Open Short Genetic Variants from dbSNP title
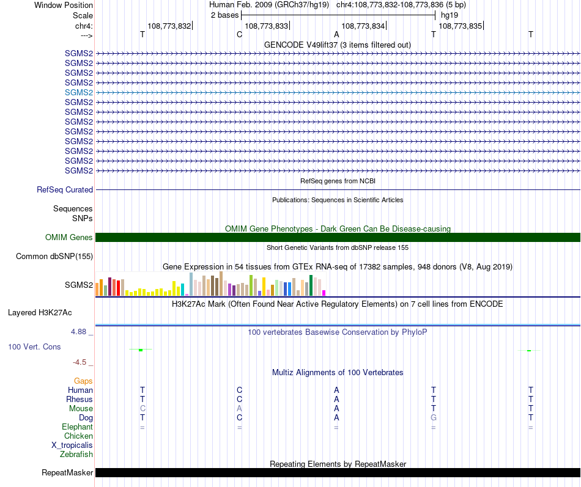Image resolution: width=581 pixels, height=487 pixels. tap(338, 247)
